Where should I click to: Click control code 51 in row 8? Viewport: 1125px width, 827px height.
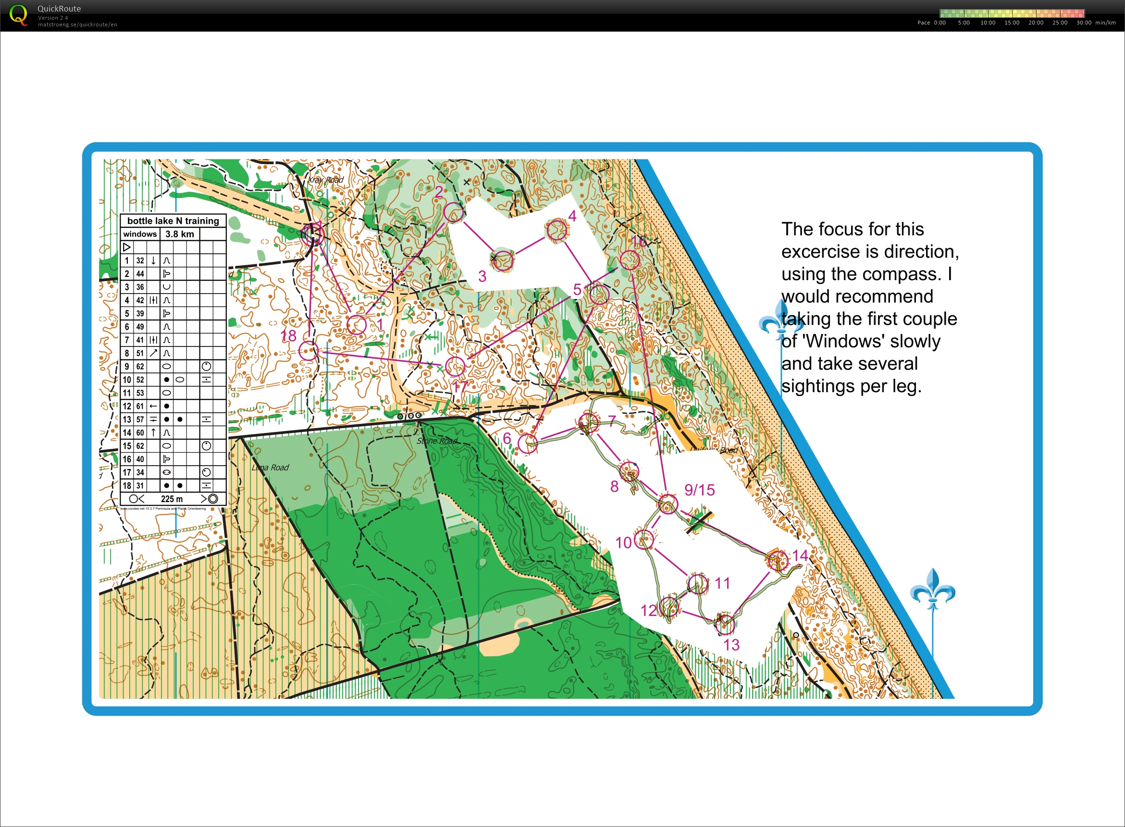coord(140,353)
